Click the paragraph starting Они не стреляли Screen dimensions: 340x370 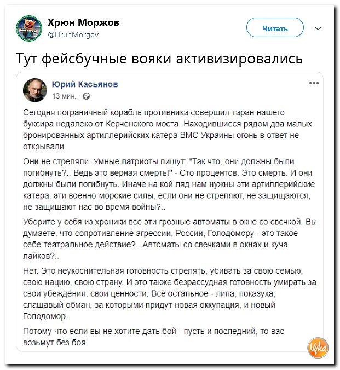tap(169, 184)
